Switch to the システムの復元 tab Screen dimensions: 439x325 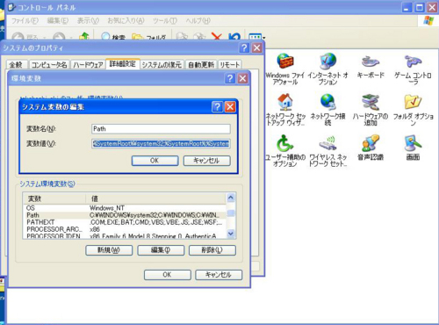tap(162, 64)
